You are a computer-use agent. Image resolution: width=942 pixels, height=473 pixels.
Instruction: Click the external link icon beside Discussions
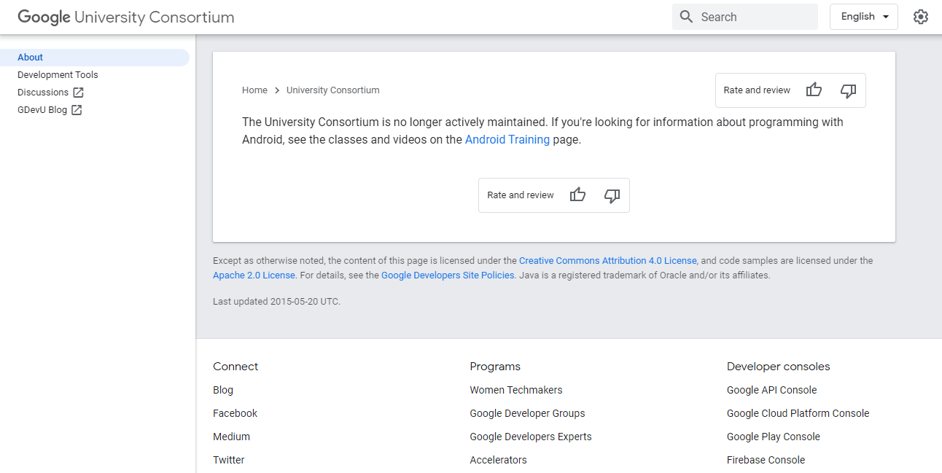pos(78,93)
